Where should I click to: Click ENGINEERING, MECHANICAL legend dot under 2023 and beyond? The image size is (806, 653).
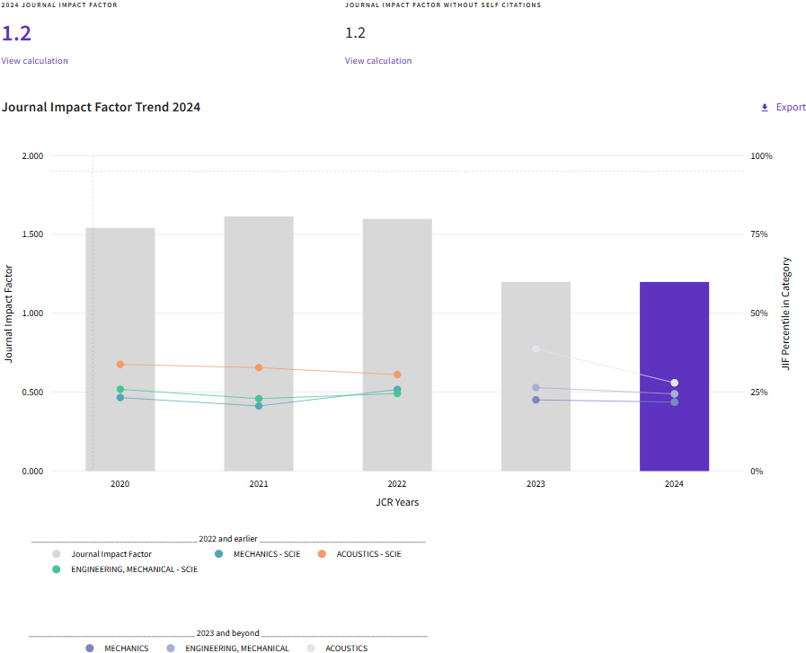(x=171, y=649)
